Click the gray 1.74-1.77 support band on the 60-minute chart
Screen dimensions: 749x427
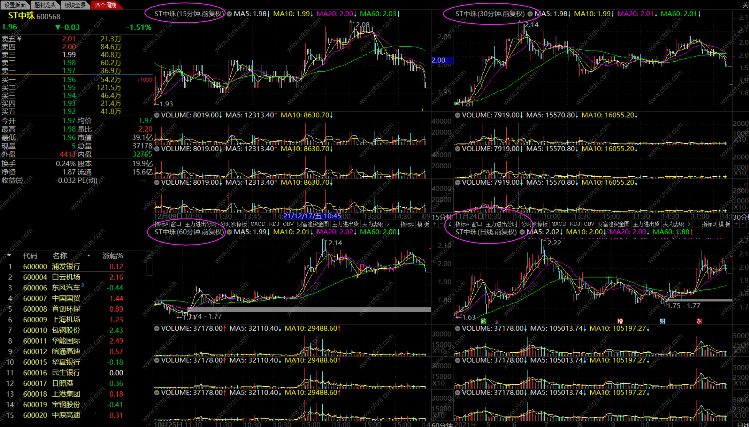tap(309, 310)
